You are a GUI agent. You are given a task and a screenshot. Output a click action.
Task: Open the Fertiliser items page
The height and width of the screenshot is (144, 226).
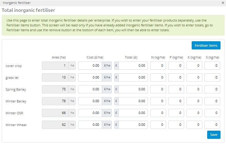pos(206,45)
